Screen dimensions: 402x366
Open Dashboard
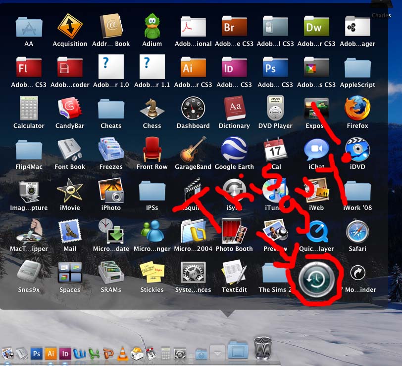click(x=193, y=108)
